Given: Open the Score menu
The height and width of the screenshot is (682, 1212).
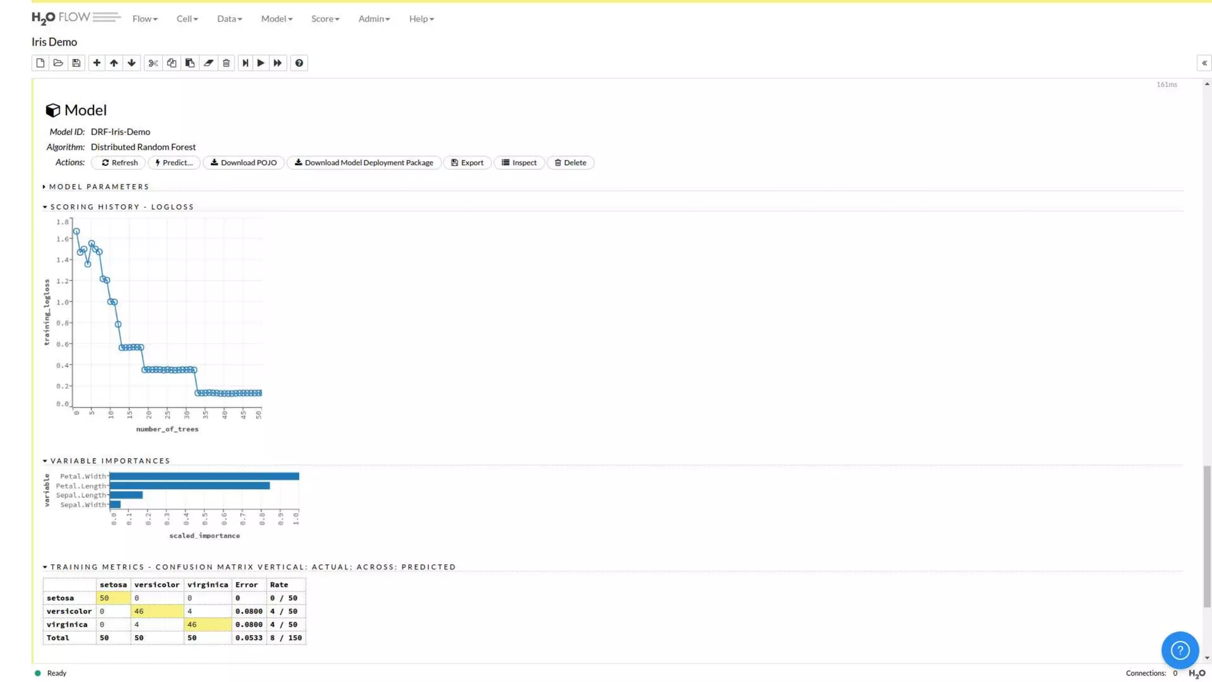Looking at the screenshot, I should [325, 18].
